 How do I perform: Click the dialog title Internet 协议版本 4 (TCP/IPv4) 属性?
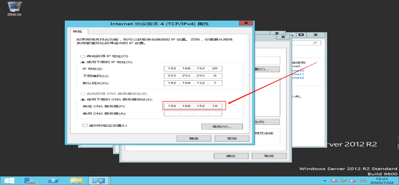point(160,24)
